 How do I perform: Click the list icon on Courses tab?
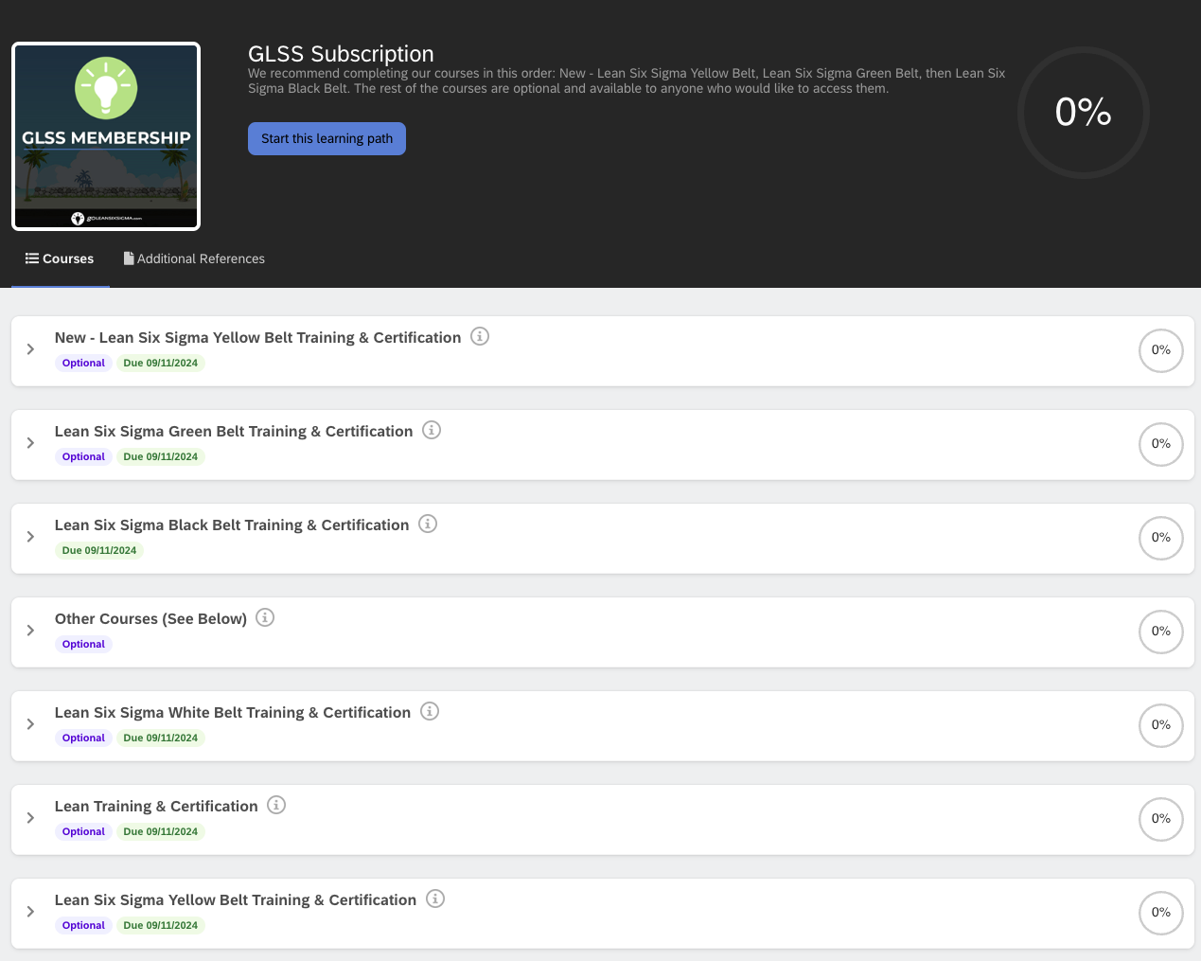point(32,258)
